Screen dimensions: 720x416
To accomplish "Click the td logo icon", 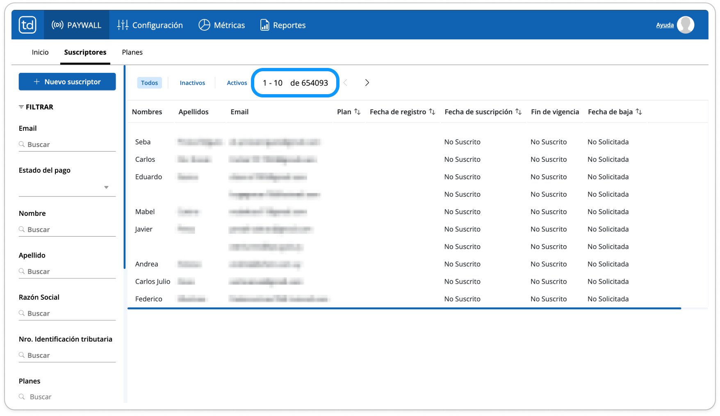I will pos(27,25).
